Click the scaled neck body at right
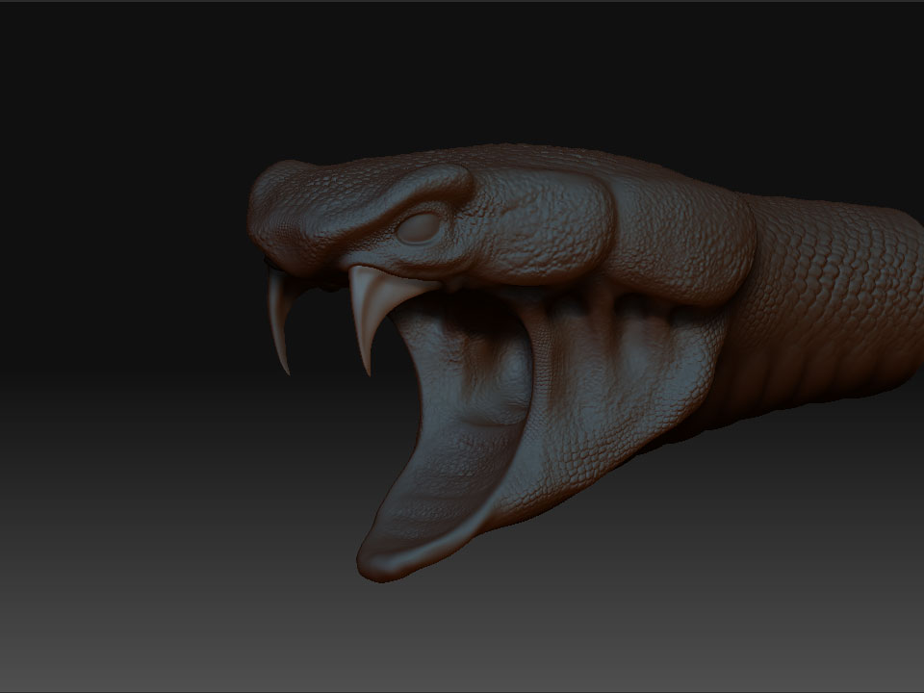 (837, 289)
